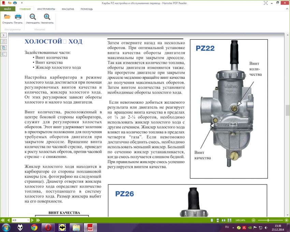Viewport: 290px width, 232px height.
Task: Click Увеличить zoom in magnifier
Action: [x=47, y=17]
